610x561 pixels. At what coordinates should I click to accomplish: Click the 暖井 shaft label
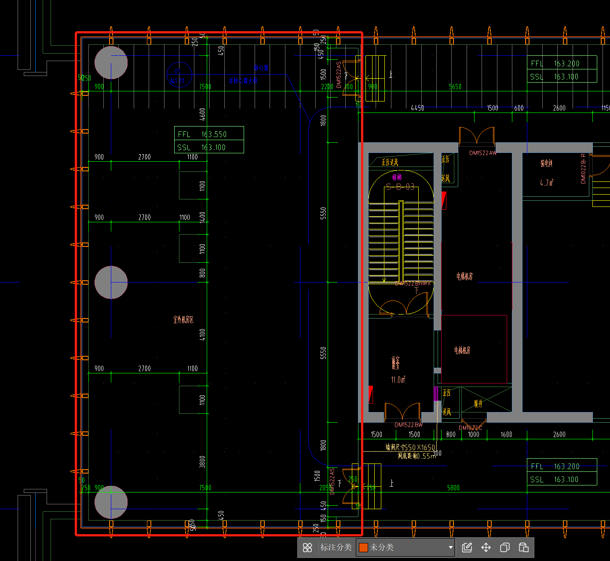[478, 404]
